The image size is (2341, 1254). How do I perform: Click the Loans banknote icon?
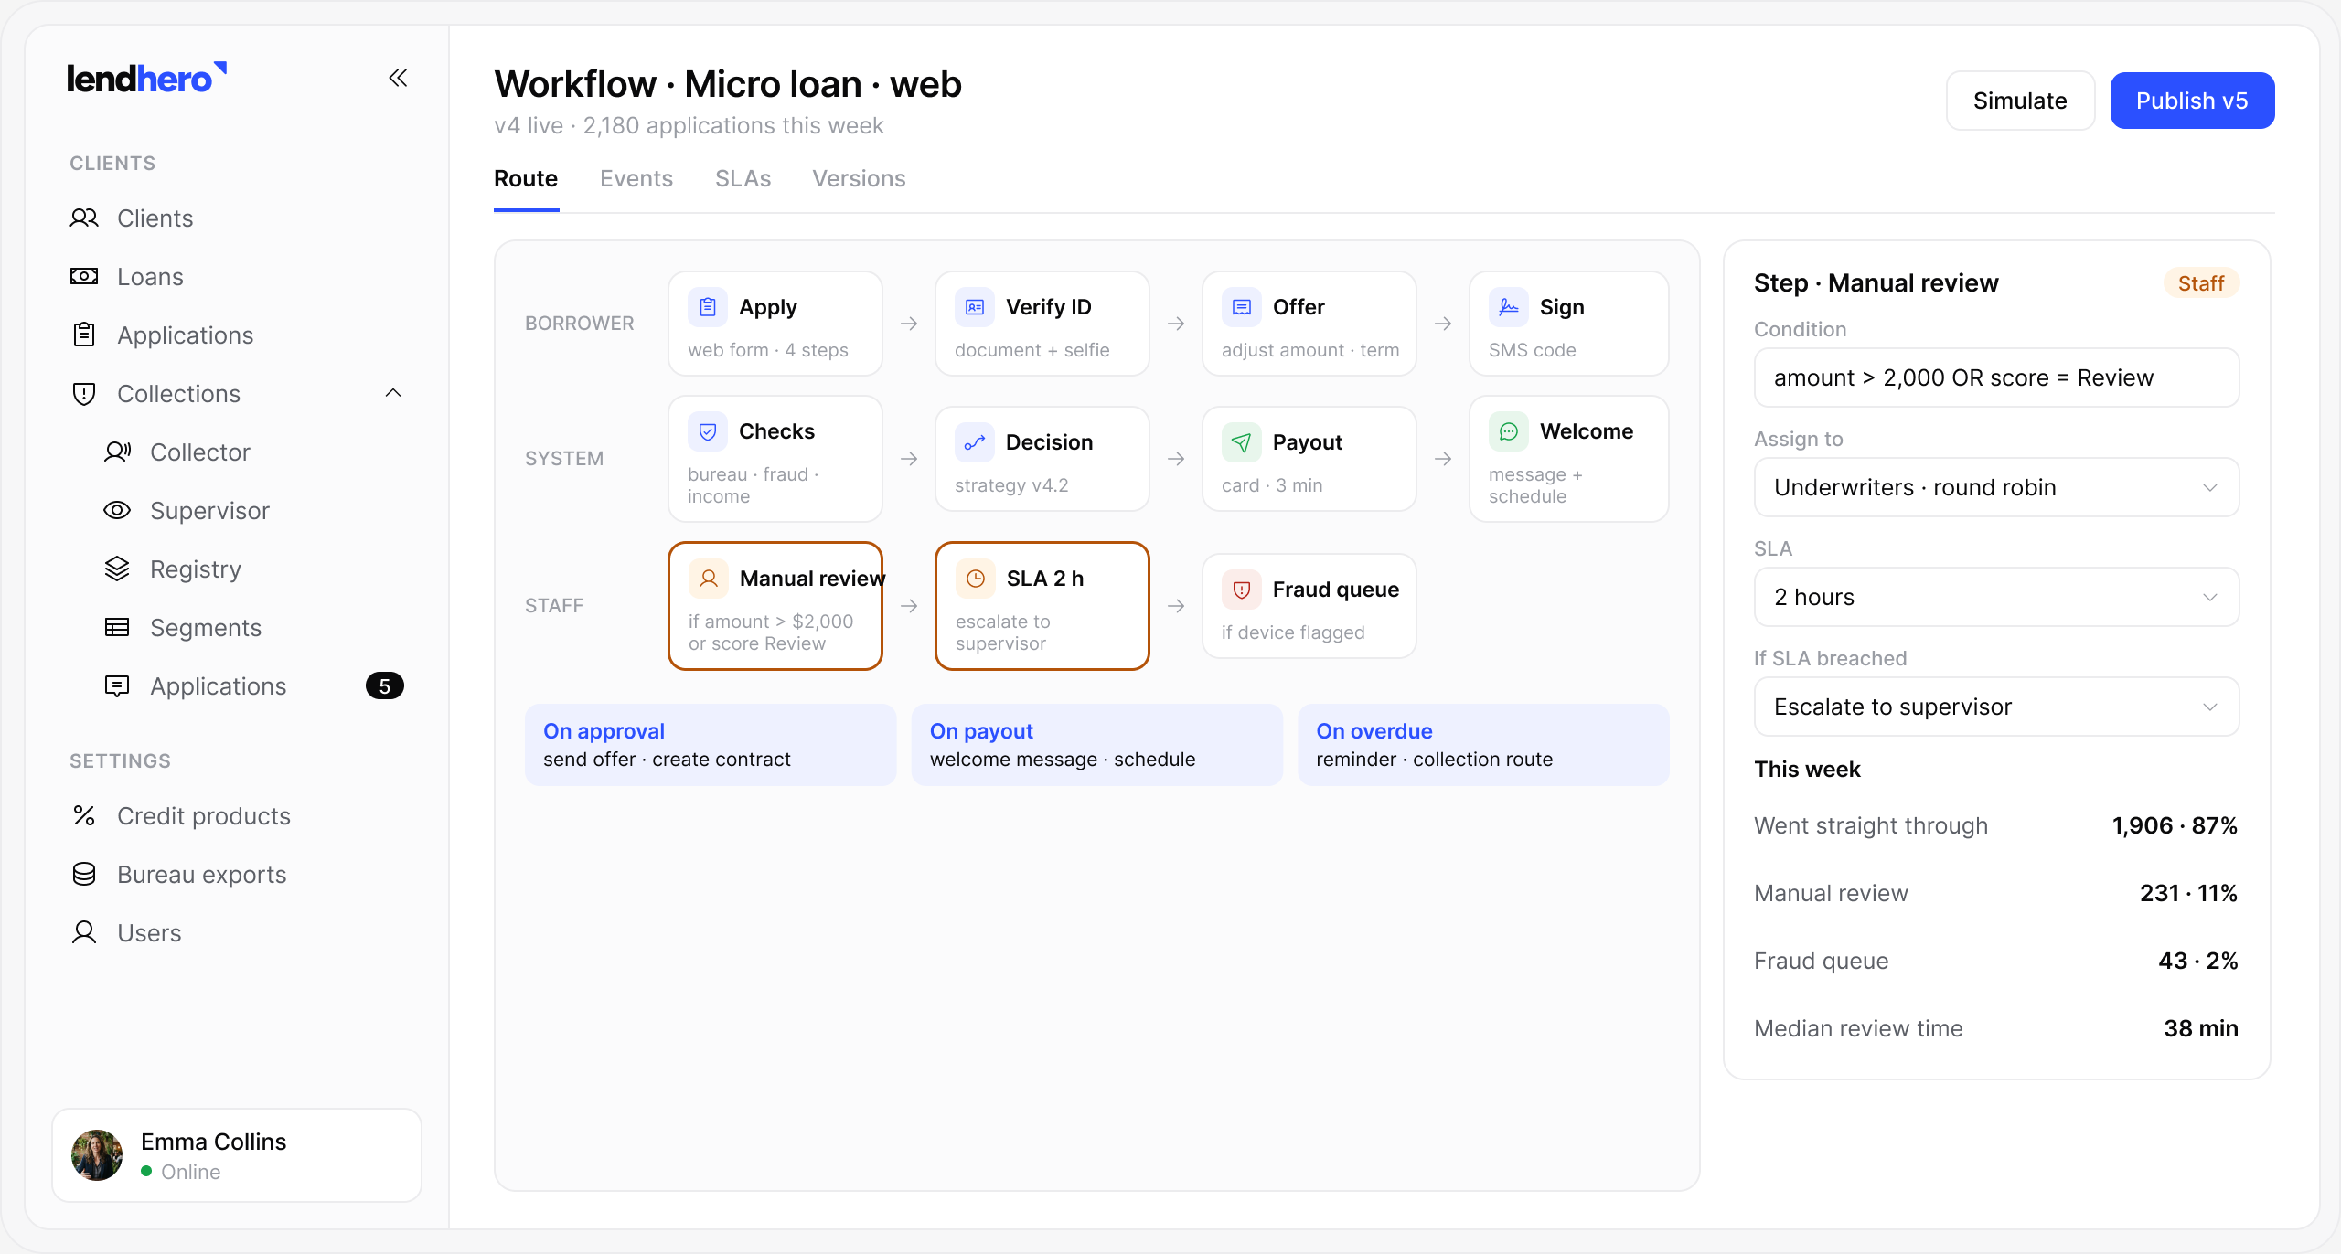tap(84, 277)
